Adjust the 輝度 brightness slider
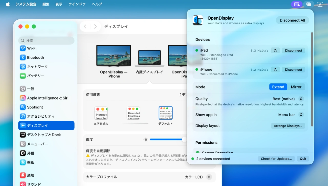 coord(168,140)
